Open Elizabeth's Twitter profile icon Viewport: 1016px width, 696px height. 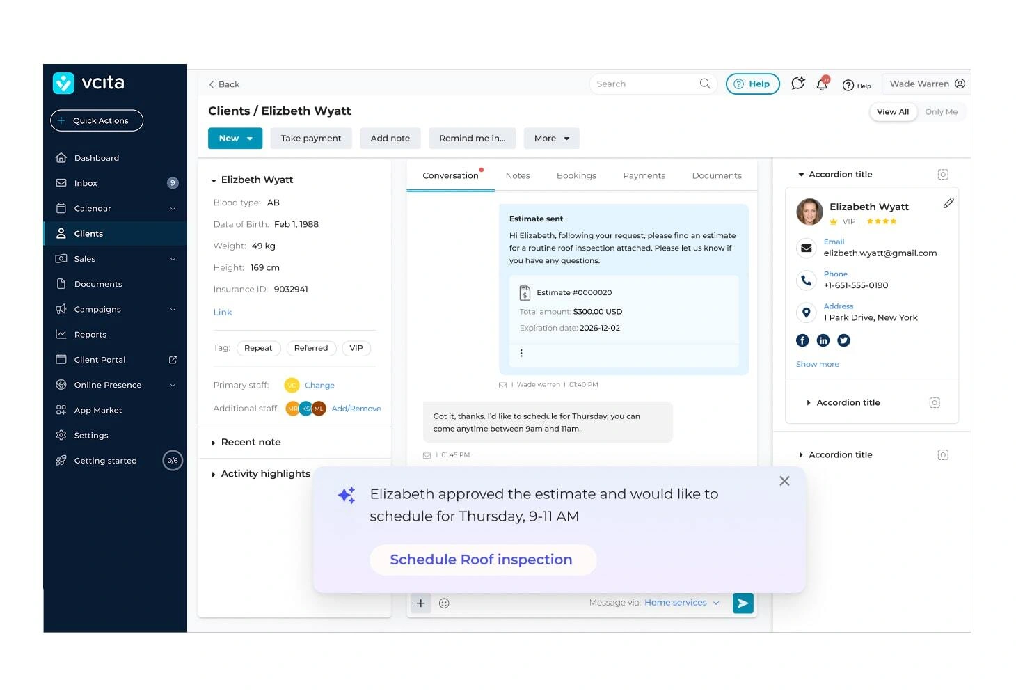pos(843,340)
